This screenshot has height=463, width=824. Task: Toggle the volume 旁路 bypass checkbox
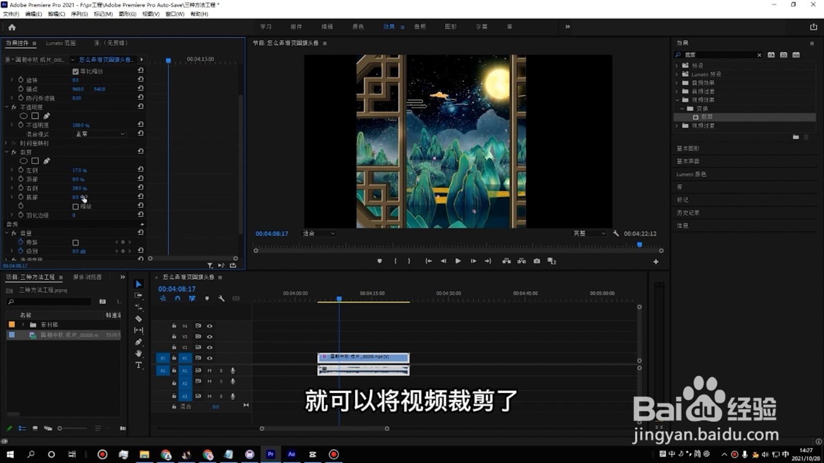(76, 242)
